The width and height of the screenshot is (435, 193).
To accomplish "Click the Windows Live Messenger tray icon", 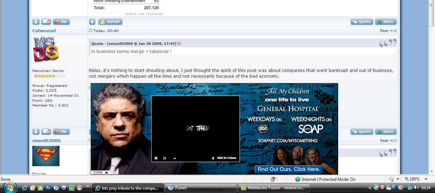I will [x=388, y=188].
